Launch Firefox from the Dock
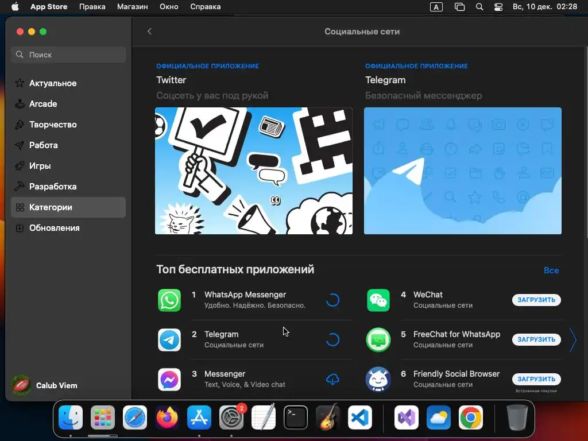Viewport: 588px width, 441px height. click(167, 417)
